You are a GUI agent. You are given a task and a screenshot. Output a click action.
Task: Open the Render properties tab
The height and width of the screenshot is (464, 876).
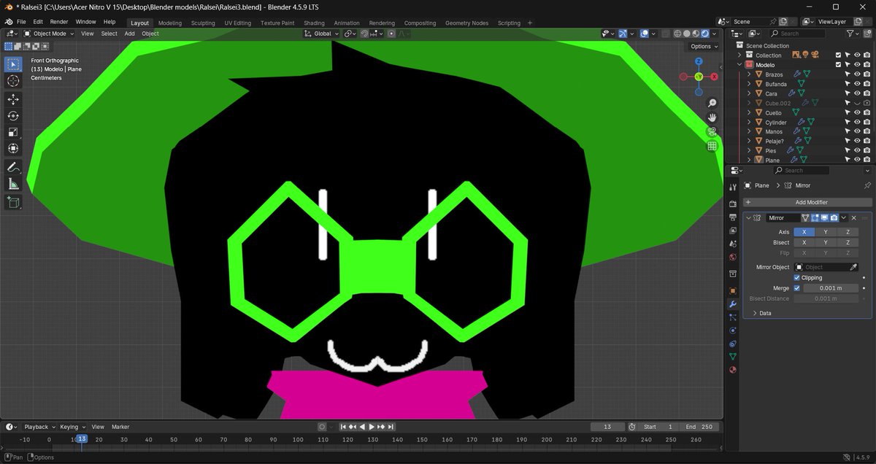[733, 203]
